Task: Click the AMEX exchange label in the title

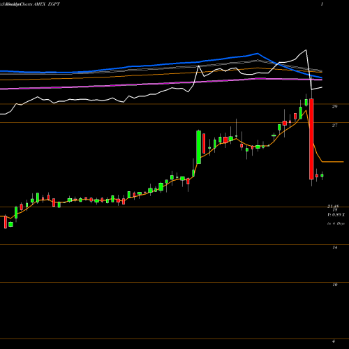Action: tap(40, 4)
